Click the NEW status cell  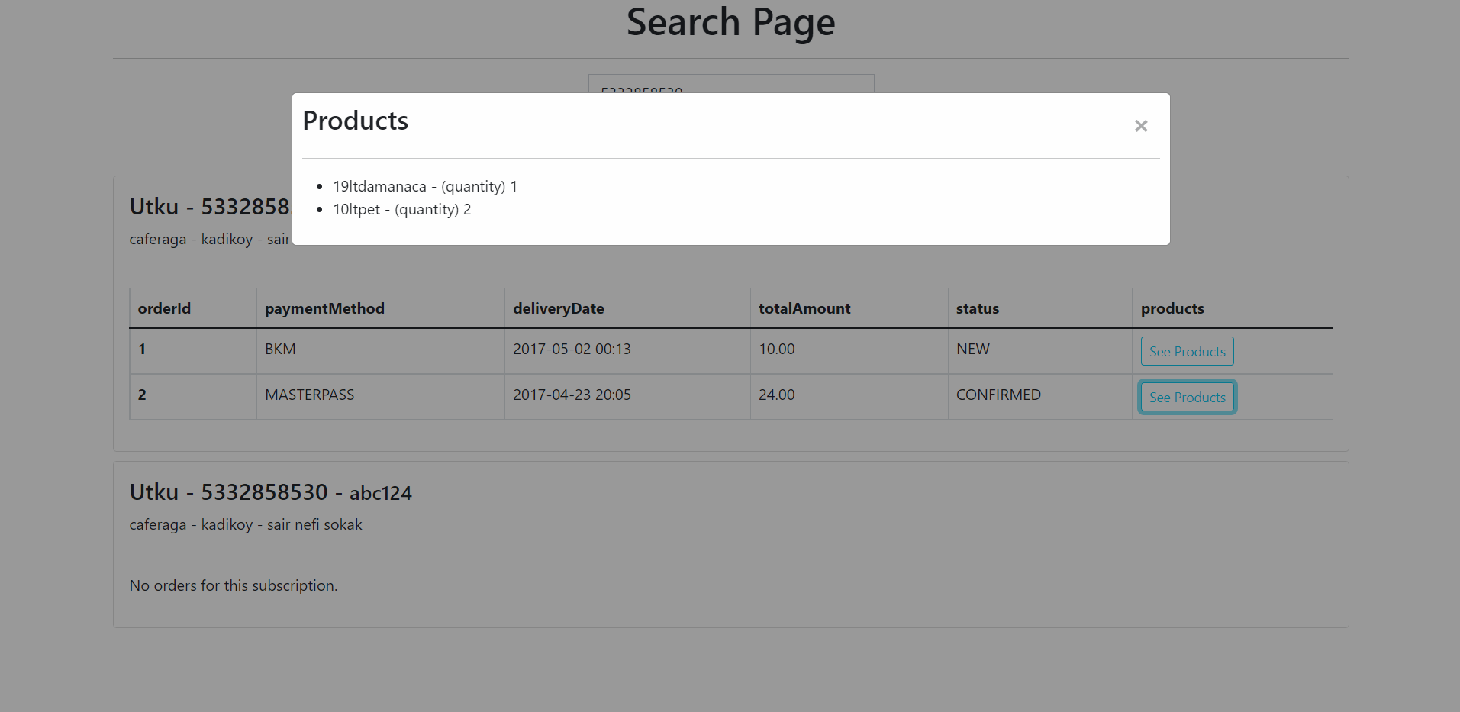(x=972, y=349)
